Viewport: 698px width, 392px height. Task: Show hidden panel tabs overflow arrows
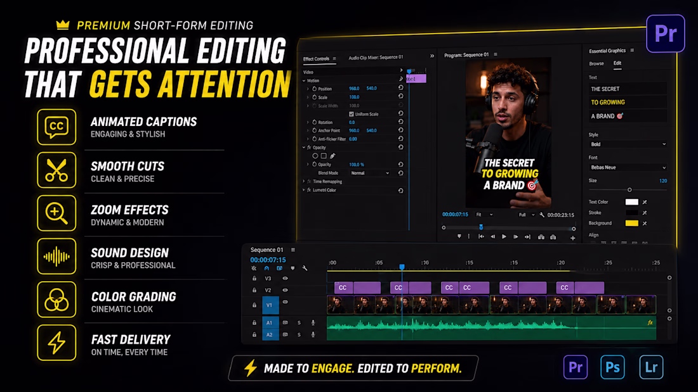(x=431, y=56)
